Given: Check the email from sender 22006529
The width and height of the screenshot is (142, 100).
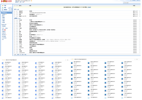Looking at the screenshot, I should (15, 48).
